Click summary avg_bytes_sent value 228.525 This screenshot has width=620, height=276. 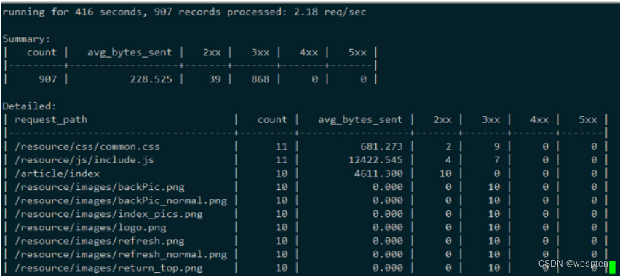[151, 79]
